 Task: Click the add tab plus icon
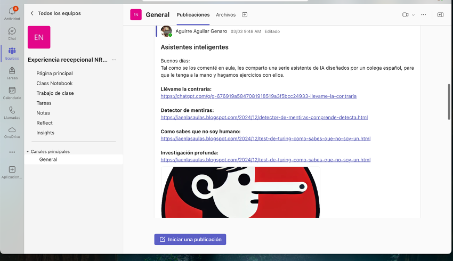(x=245, y=15)
